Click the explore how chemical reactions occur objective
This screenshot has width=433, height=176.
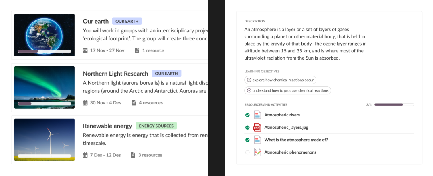pyautogui.click(x=280, y=80)
